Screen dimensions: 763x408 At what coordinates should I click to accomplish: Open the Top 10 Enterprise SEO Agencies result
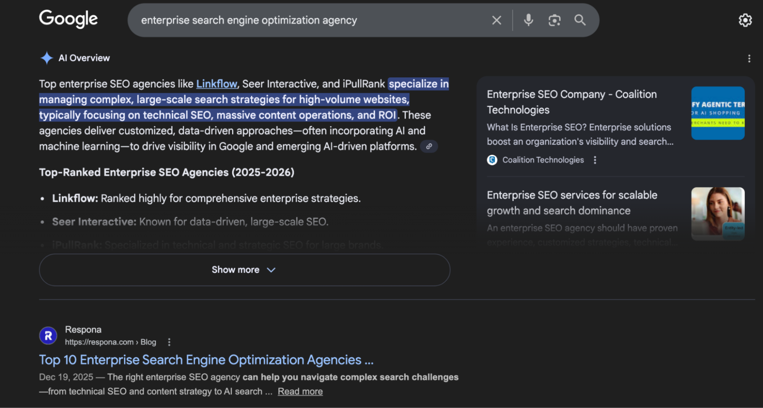click(205, 360)
